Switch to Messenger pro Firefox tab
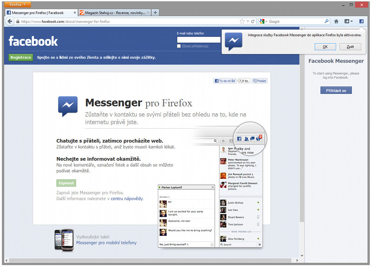 (41, 13)
